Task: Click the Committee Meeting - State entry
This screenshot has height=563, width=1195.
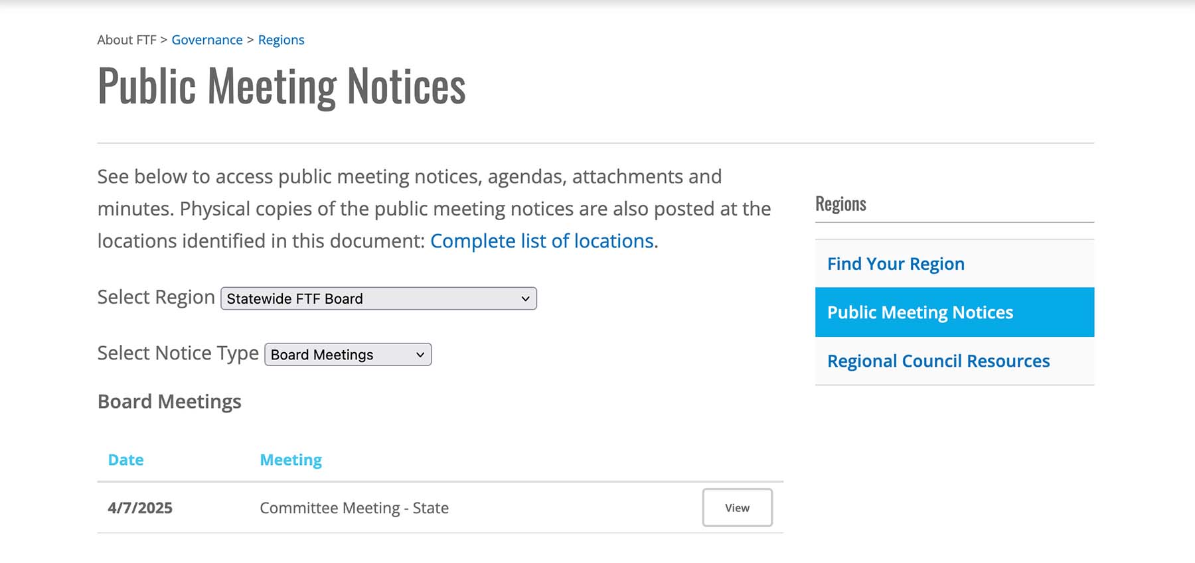Action: 354,508
